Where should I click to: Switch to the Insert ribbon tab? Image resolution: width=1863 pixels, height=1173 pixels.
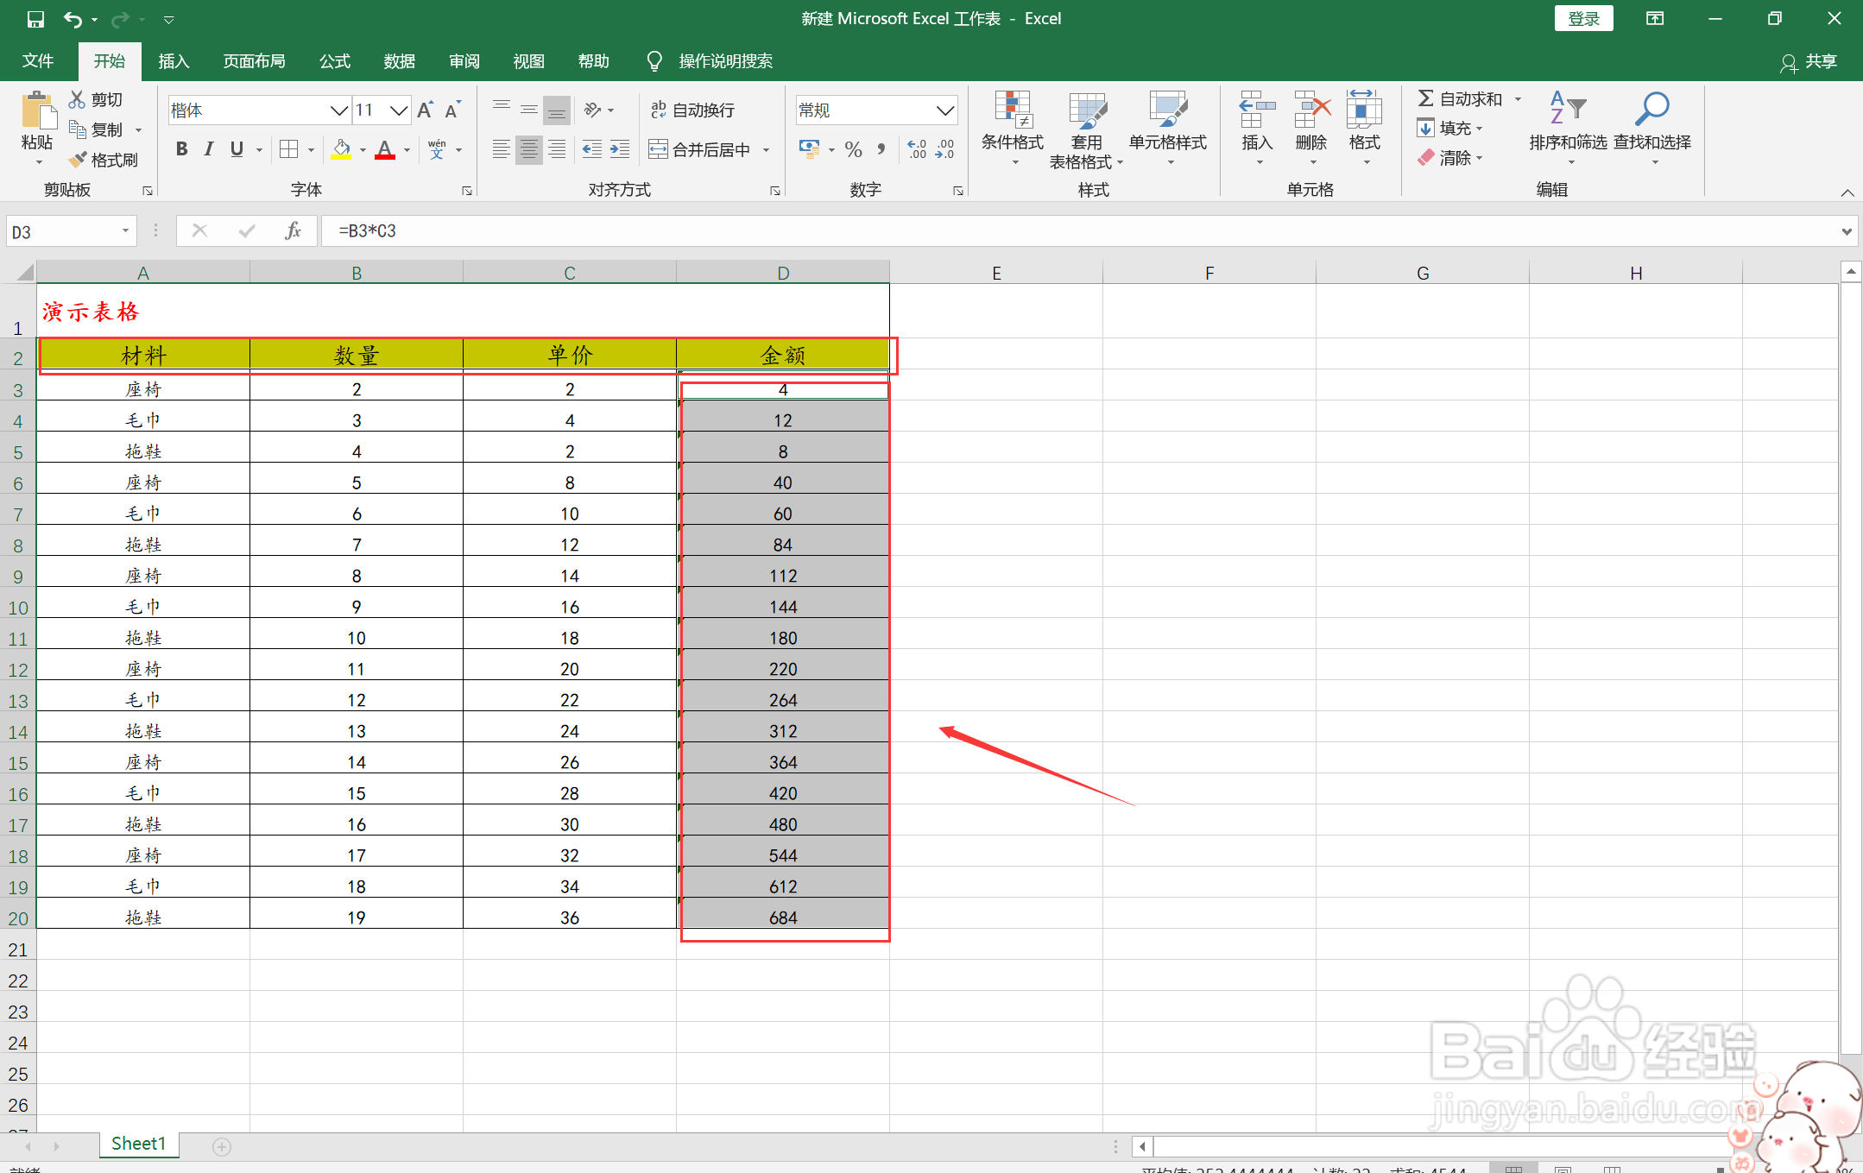[174, 61]
